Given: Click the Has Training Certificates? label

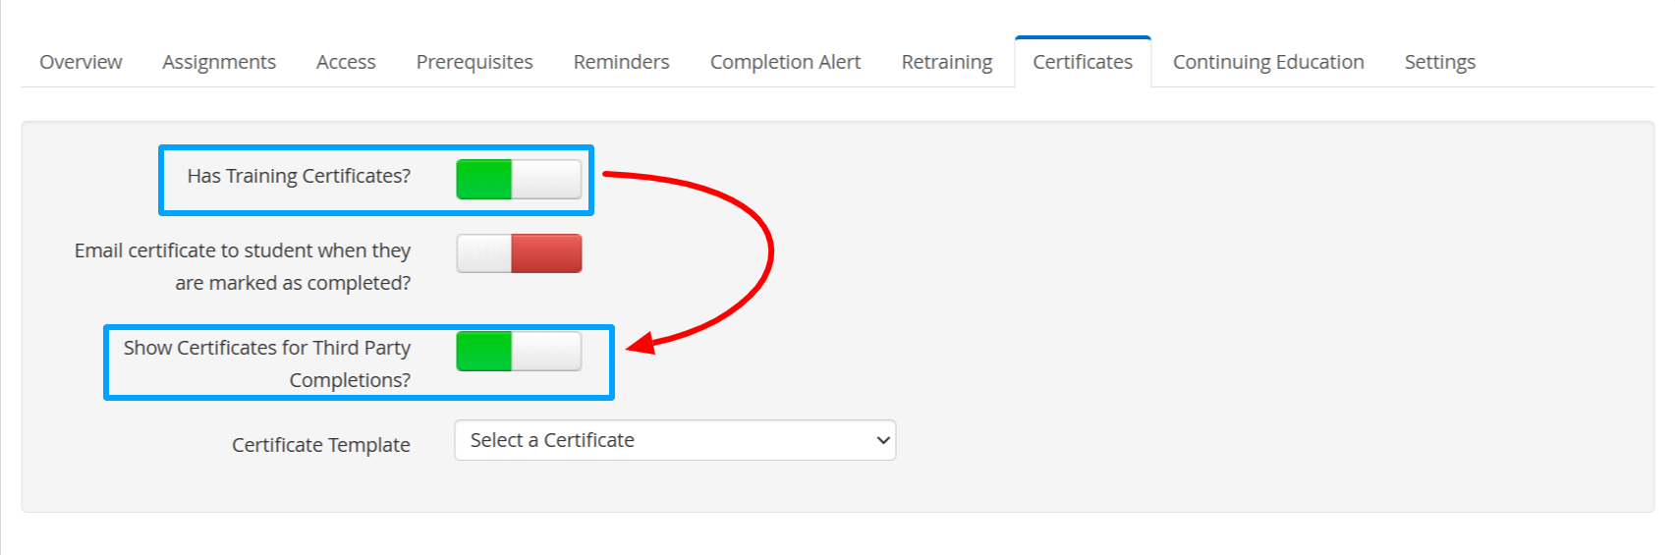Looking at the screenshot, I should (299, 176).
